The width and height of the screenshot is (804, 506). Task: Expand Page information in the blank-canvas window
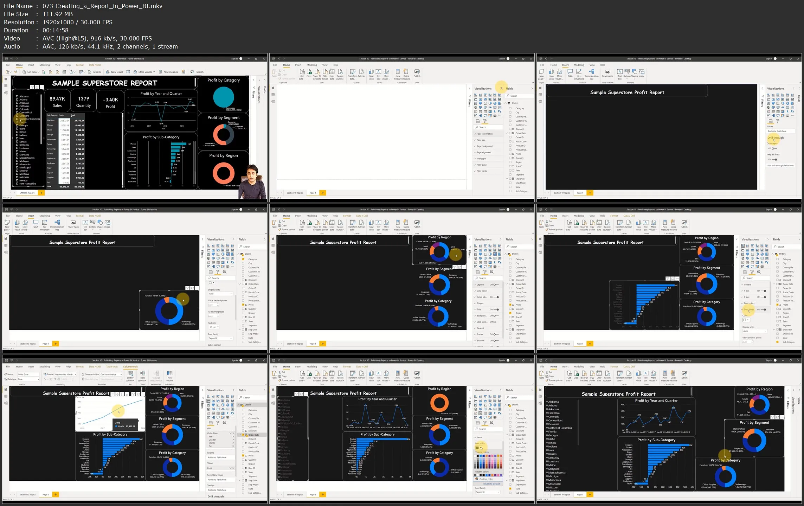[488, 134]
